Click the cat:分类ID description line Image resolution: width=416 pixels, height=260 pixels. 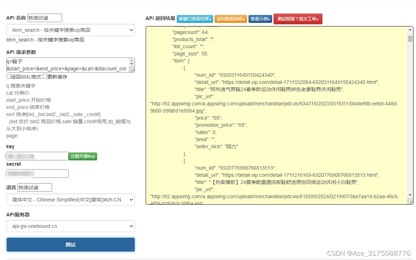[18, 93]
